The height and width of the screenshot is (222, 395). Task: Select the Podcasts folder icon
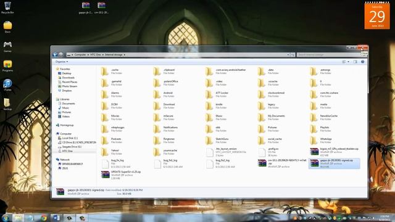coord(104,141)
